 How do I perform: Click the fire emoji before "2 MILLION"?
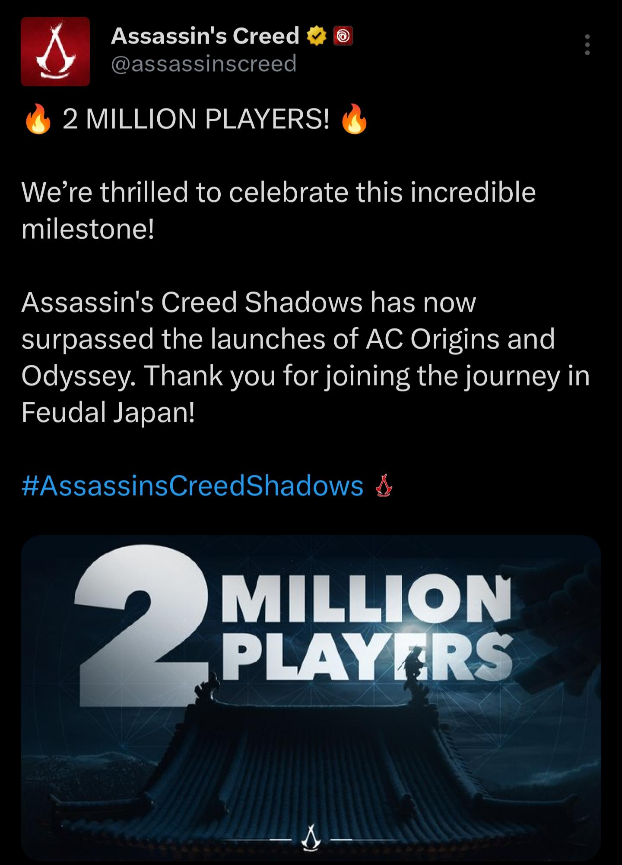coord(38,119)
